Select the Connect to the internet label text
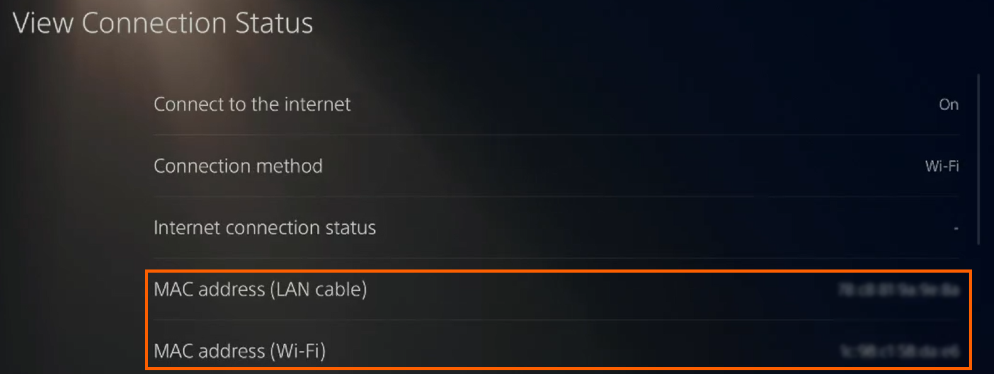Image resolution: width=994 pixels, height=374 pixels. (252, 105)
